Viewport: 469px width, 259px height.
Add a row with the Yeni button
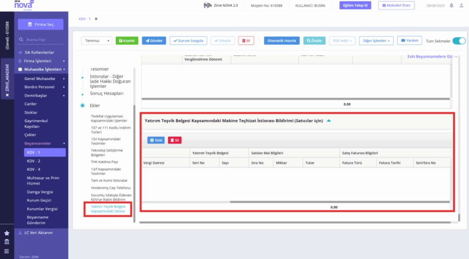pos(156,140)
